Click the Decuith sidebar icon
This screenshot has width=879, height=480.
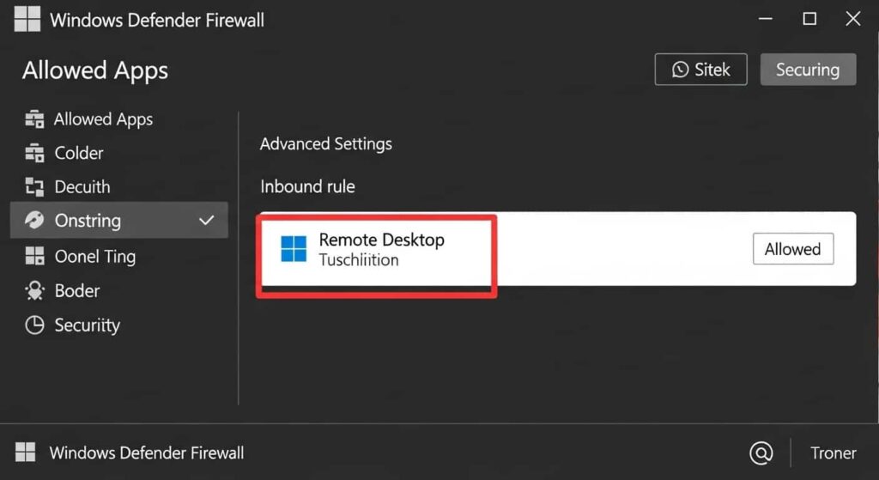pyautogui.click(x=34, y=186)
